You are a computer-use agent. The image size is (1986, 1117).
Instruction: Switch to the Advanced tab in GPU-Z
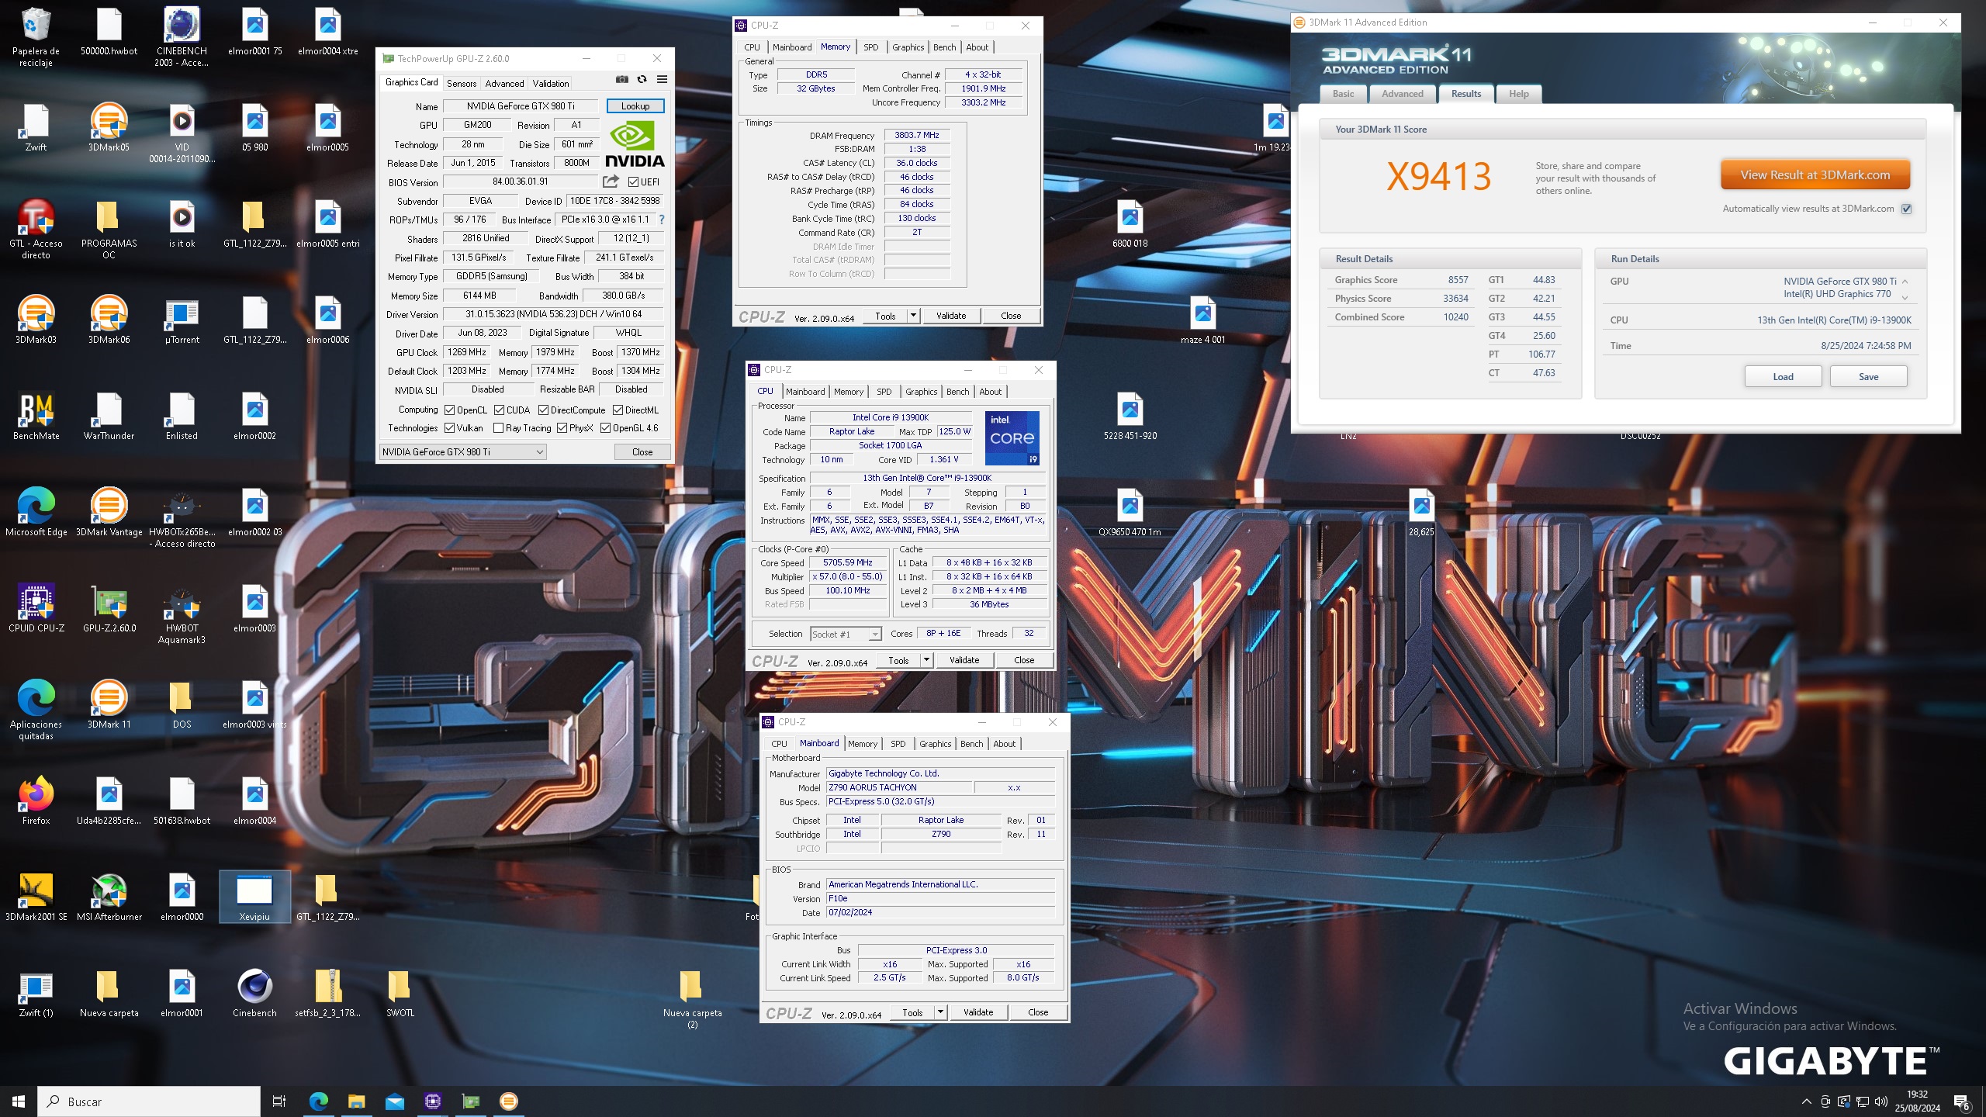[x=505, y=83]
